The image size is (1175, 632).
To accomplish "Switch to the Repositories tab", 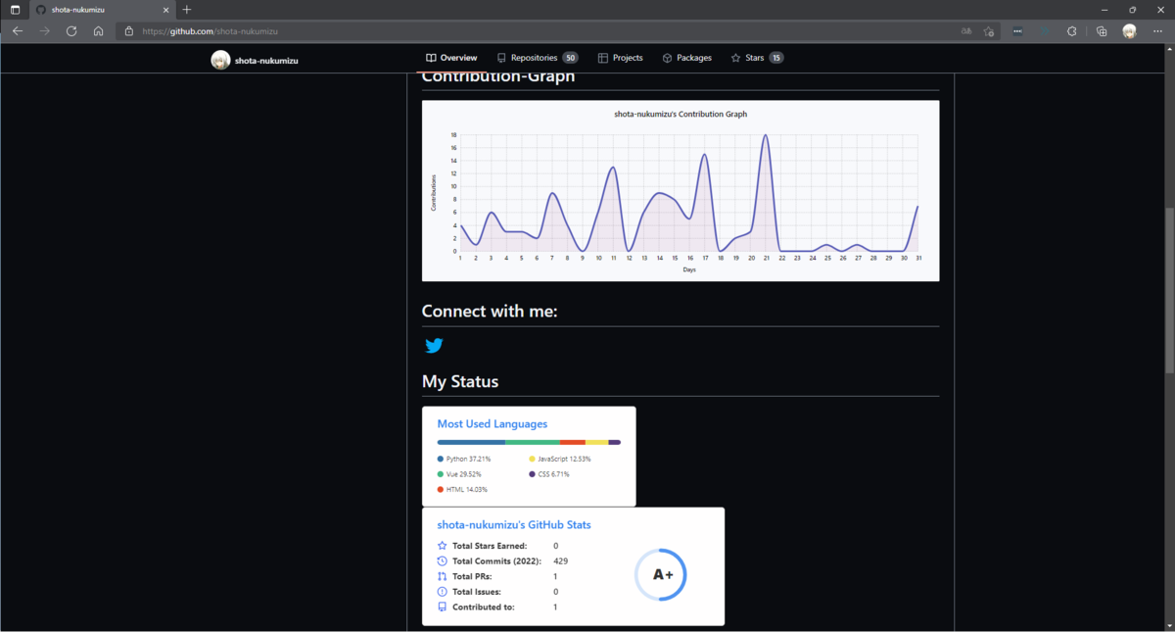I will click(x=538, y=58).
